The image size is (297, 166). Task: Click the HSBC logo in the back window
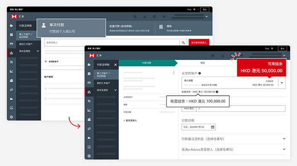pyautogui.click(x=14, y=17)
